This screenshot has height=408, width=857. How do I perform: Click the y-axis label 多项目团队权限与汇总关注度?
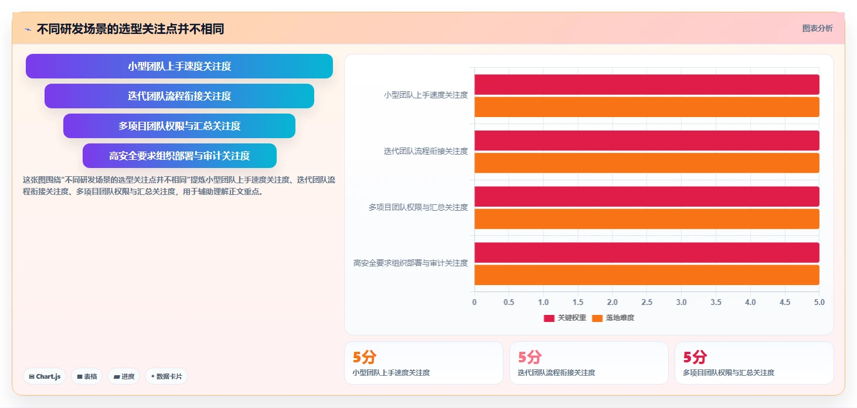pyautogui.click(x=418, y=207)
